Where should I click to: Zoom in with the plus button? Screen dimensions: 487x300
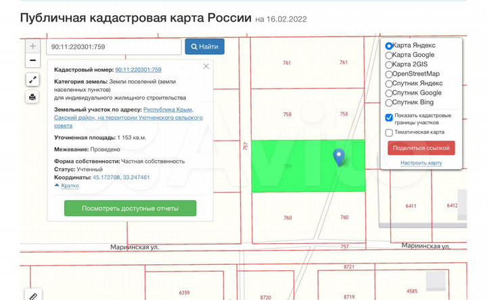32,46
